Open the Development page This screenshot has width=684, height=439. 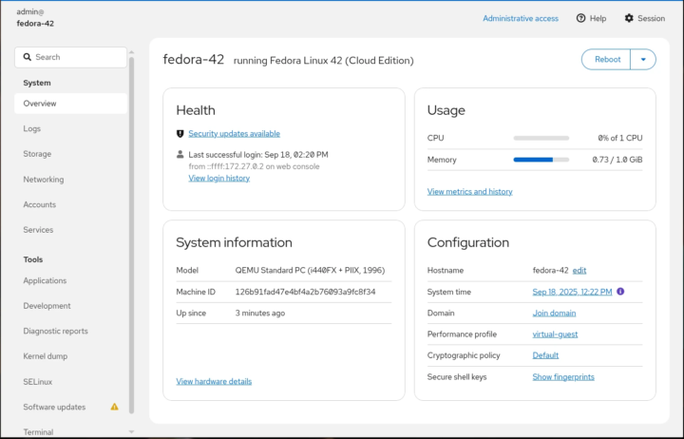(x=70, y=306)
